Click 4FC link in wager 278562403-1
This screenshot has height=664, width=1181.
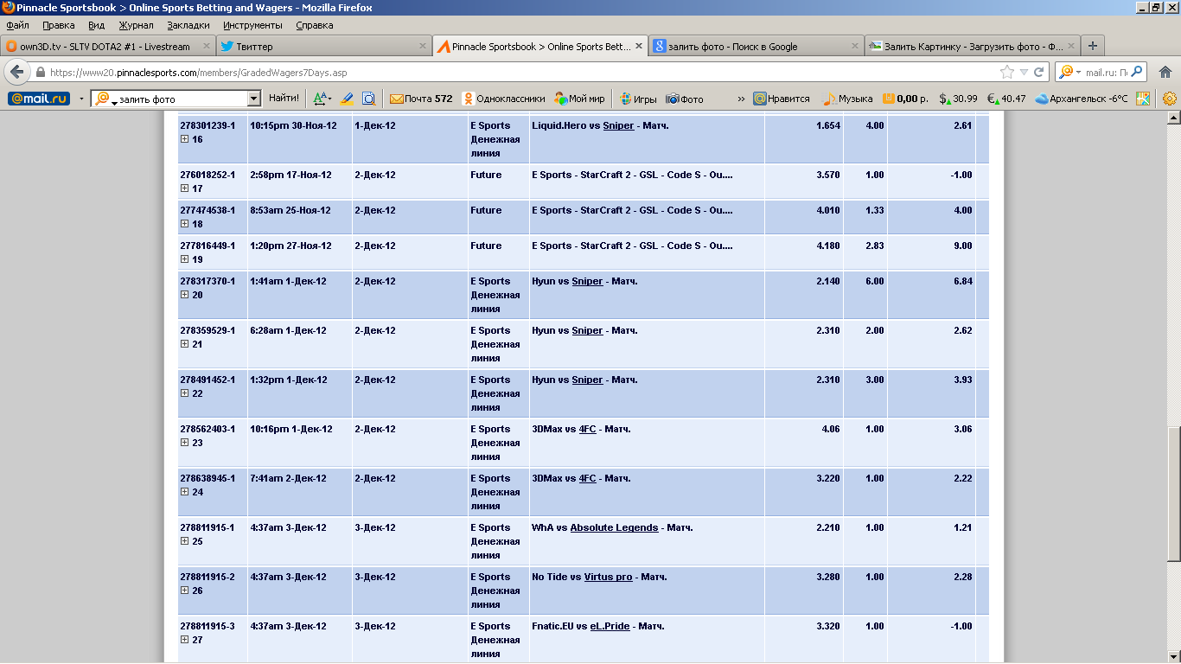(587, 430)
